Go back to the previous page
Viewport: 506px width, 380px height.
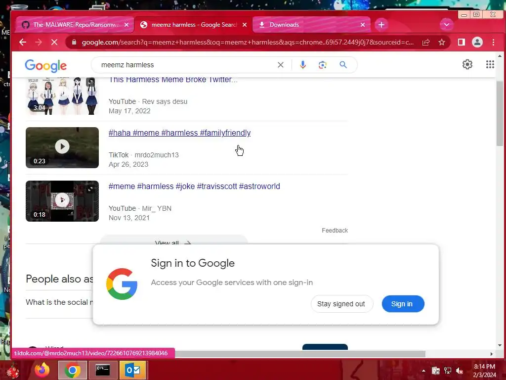pos(23,43)
